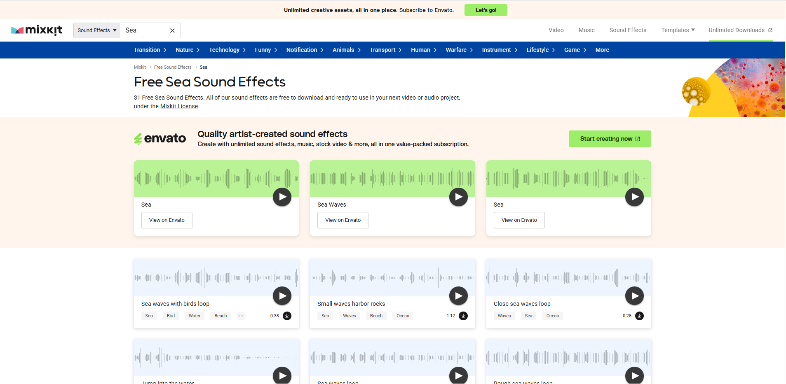Show hidden tags via ellipsis on birds loop

point(241,316)
